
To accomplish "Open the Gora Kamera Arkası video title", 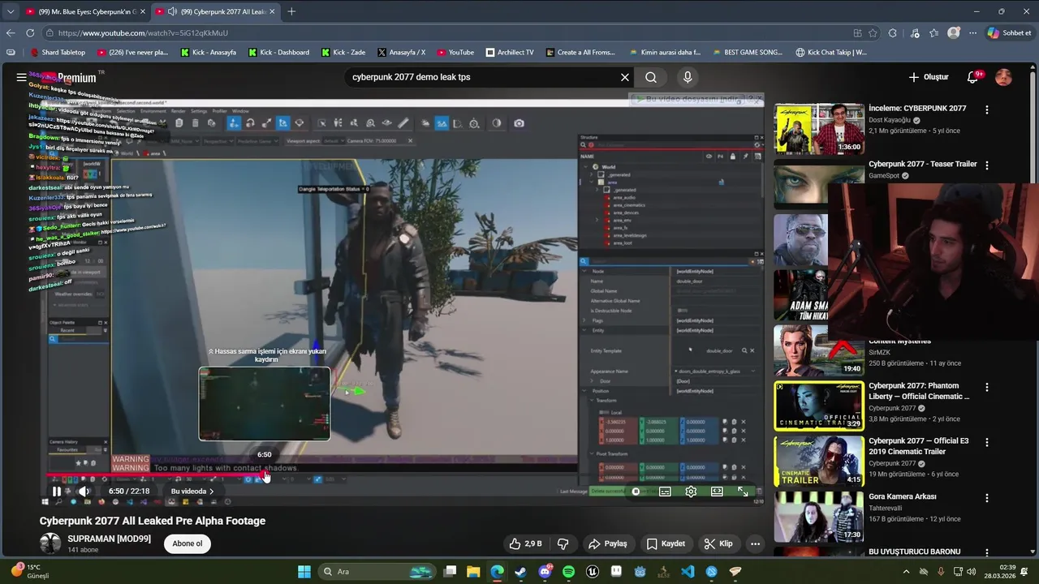I will point(902,496).
